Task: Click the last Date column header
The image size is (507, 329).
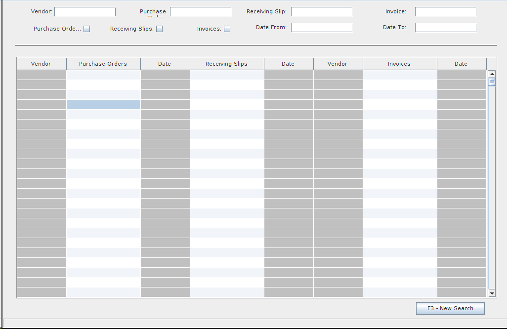Action: tap(461, 64)
